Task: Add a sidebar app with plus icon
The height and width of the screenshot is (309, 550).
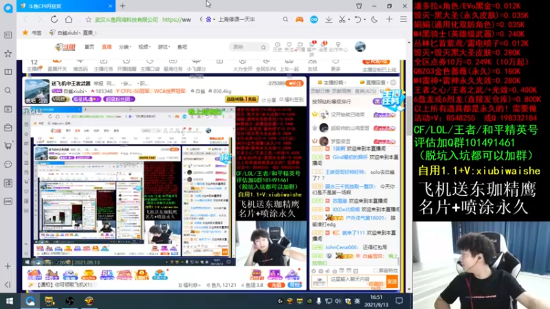Action: (8, 266)
